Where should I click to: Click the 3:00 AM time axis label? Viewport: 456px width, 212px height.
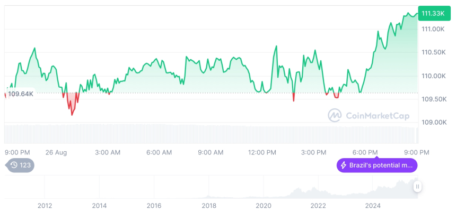[108, 152]
